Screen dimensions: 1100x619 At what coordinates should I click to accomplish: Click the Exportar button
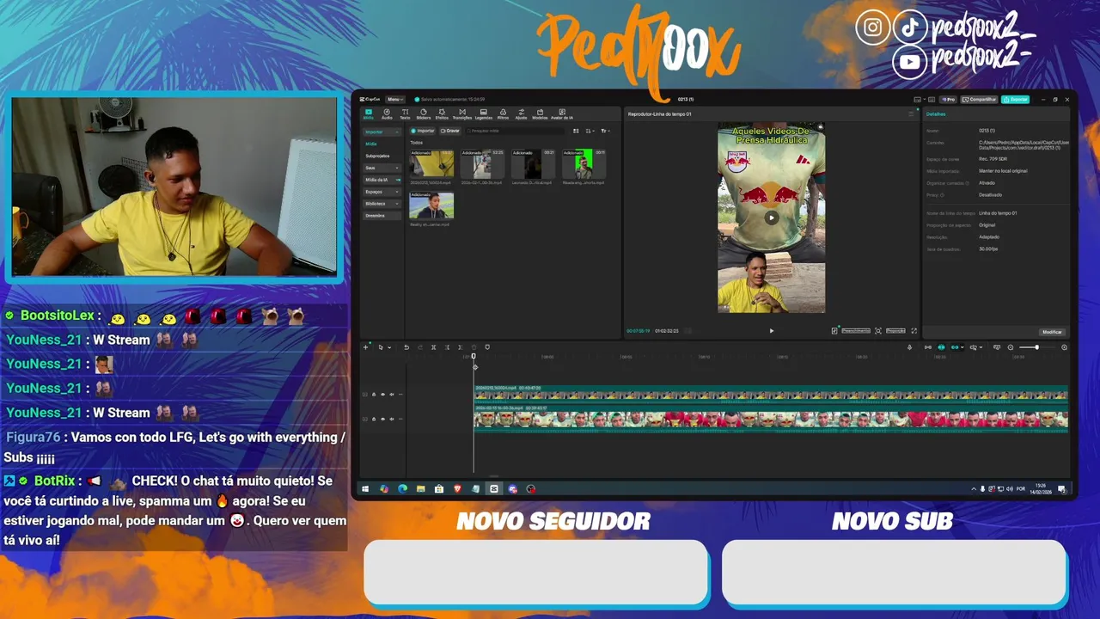tap(1015, 100)
